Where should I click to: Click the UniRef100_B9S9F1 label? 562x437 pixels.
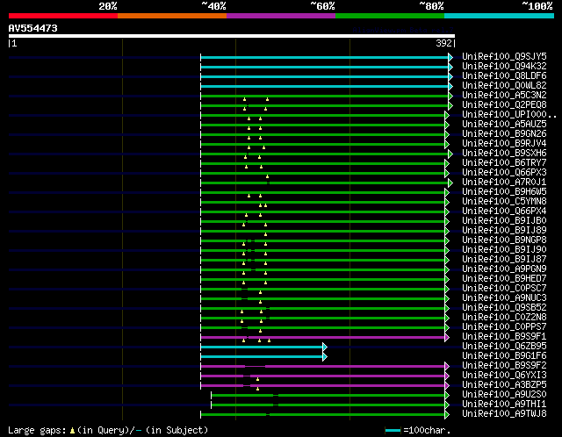tap(504, 337)
